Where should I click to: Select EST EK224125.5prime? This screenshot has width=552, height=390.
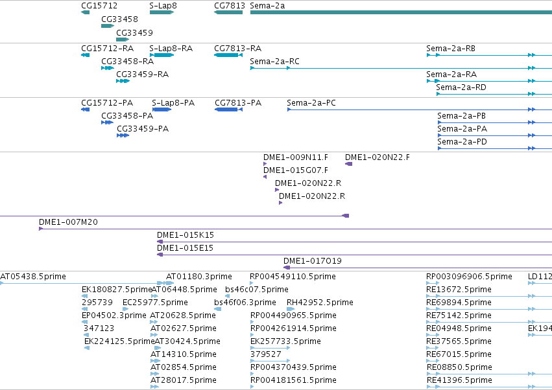pos(120,341)
